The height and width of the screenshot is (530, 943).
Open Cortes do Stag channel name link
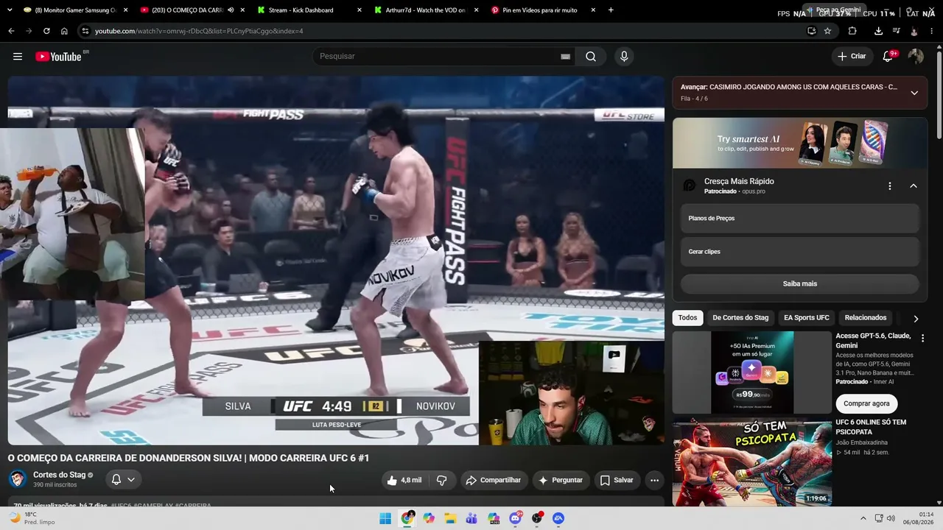(x=59, y=475)
